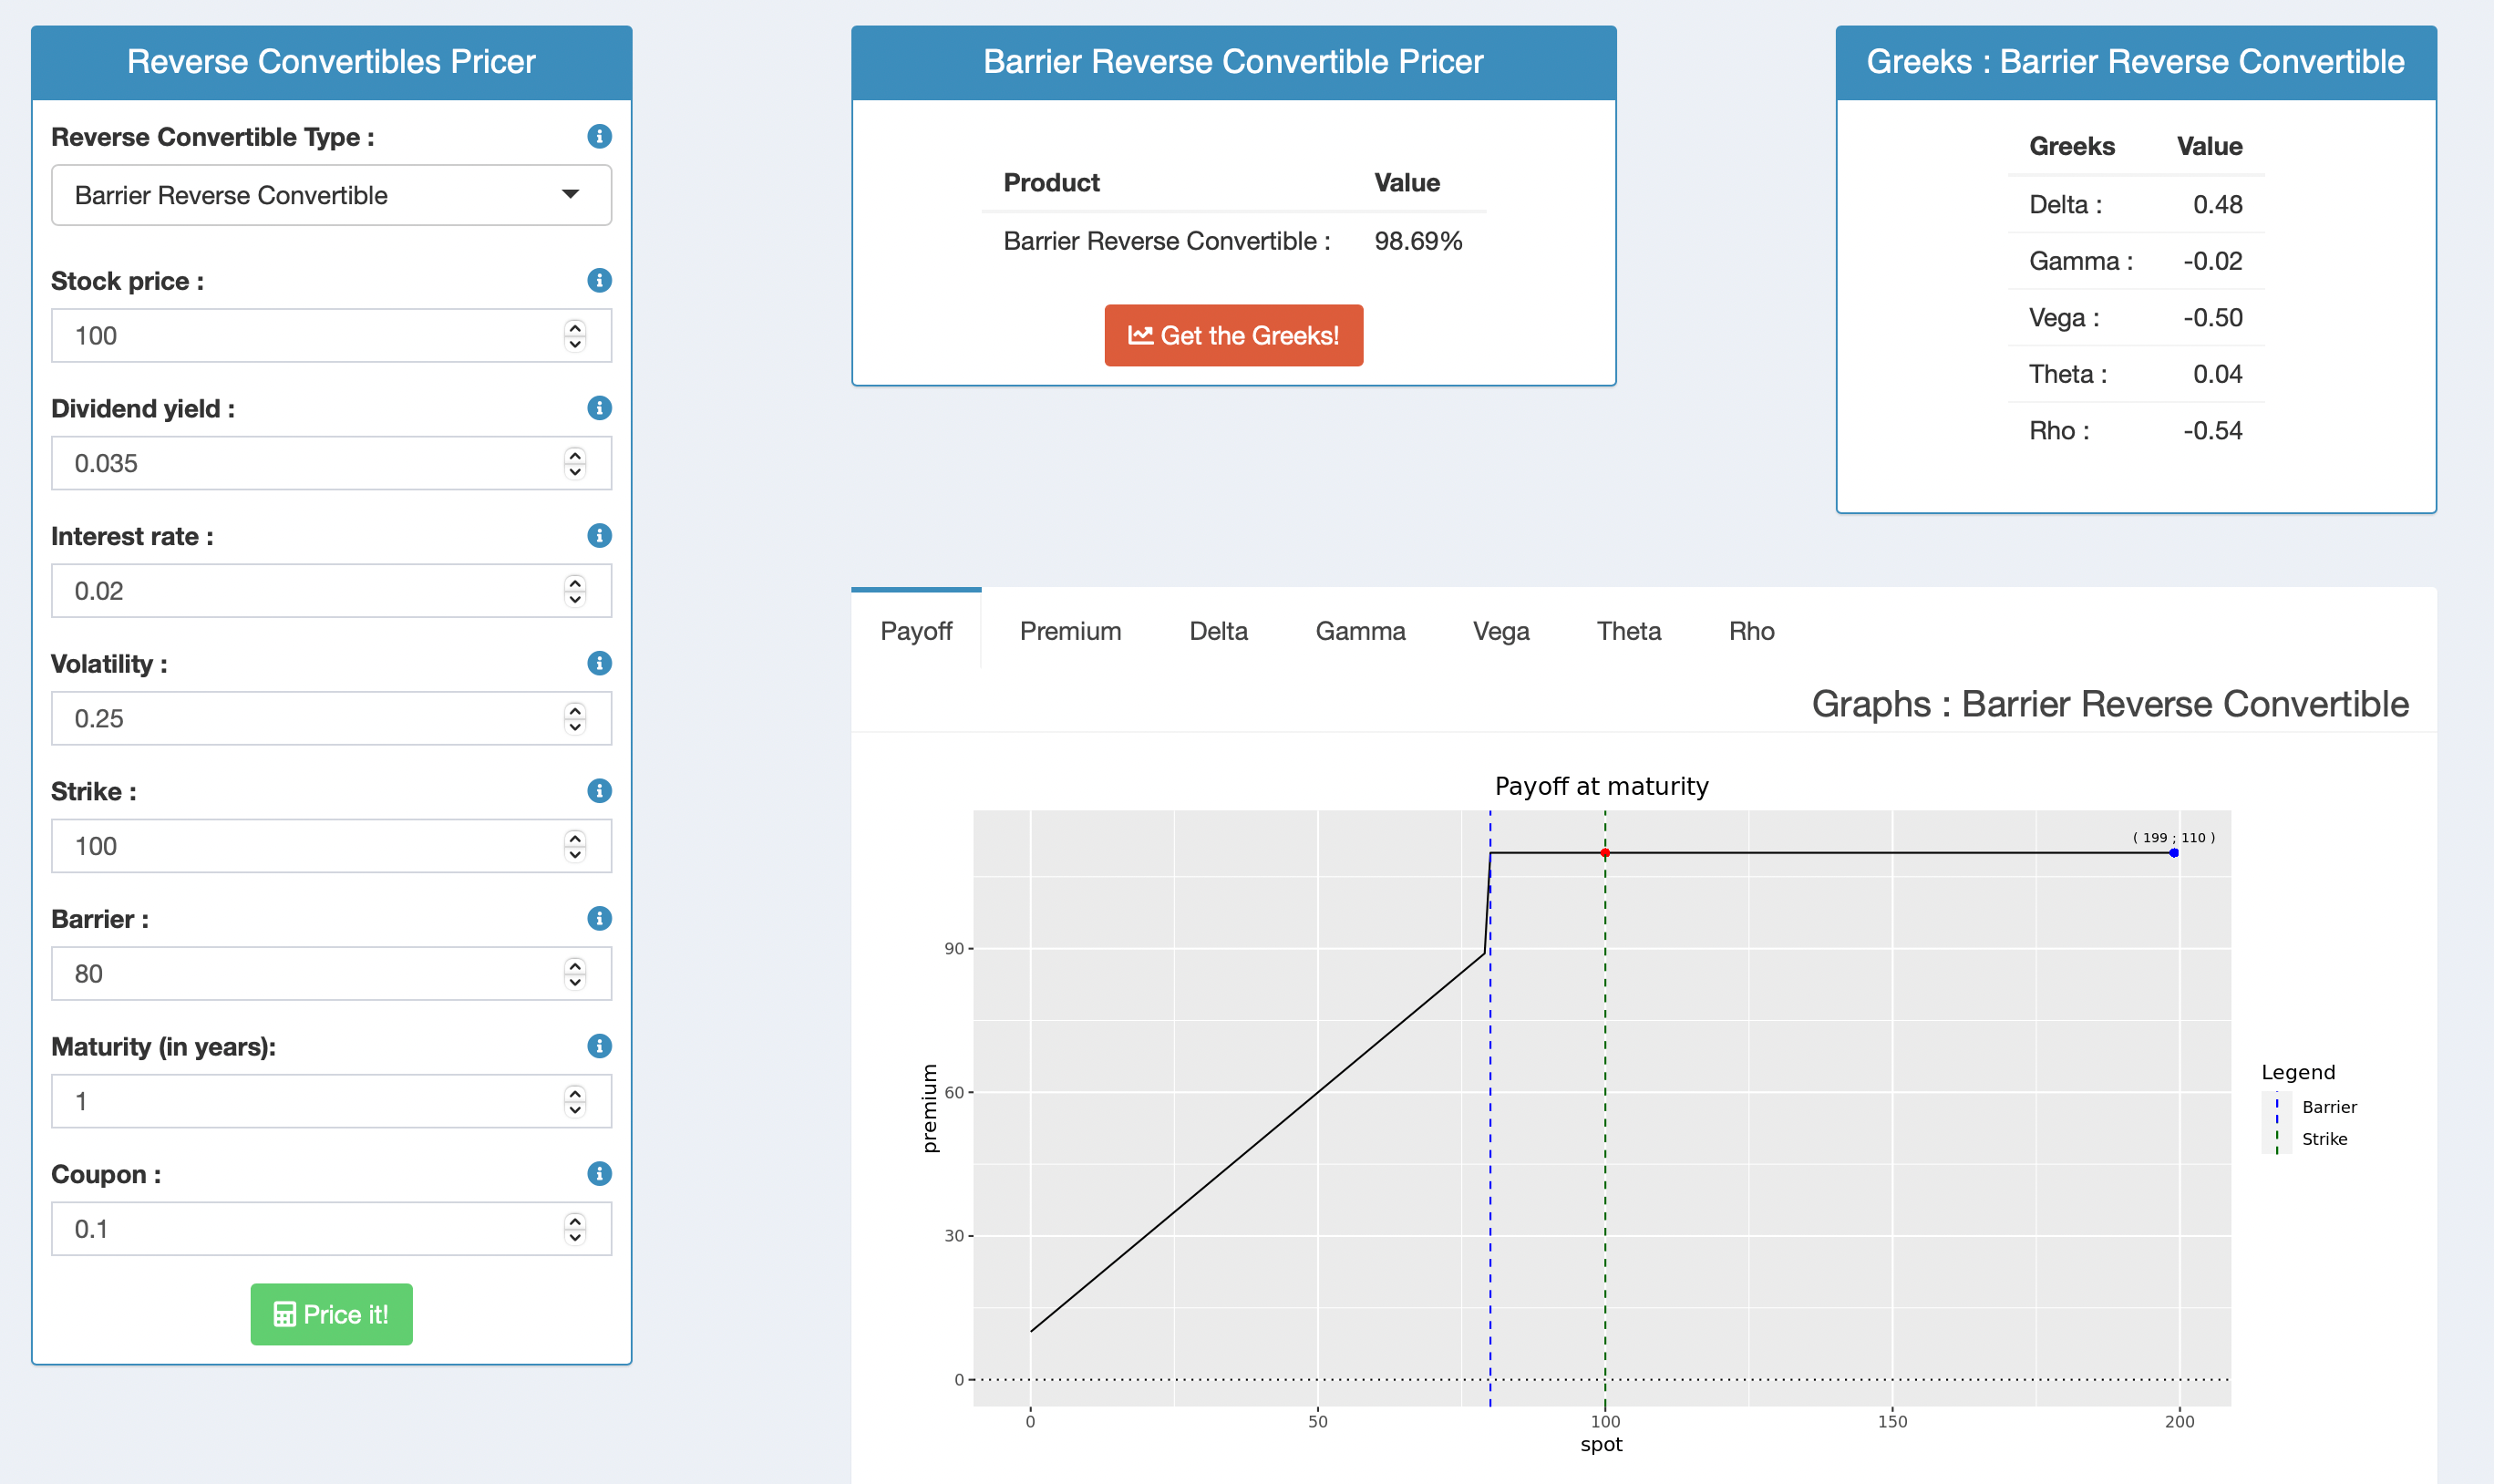Click the blue endpoint marker on payoff chart
Image resolution: width=2494 pixels, height=1484 pixels.
click(2173, 853)
